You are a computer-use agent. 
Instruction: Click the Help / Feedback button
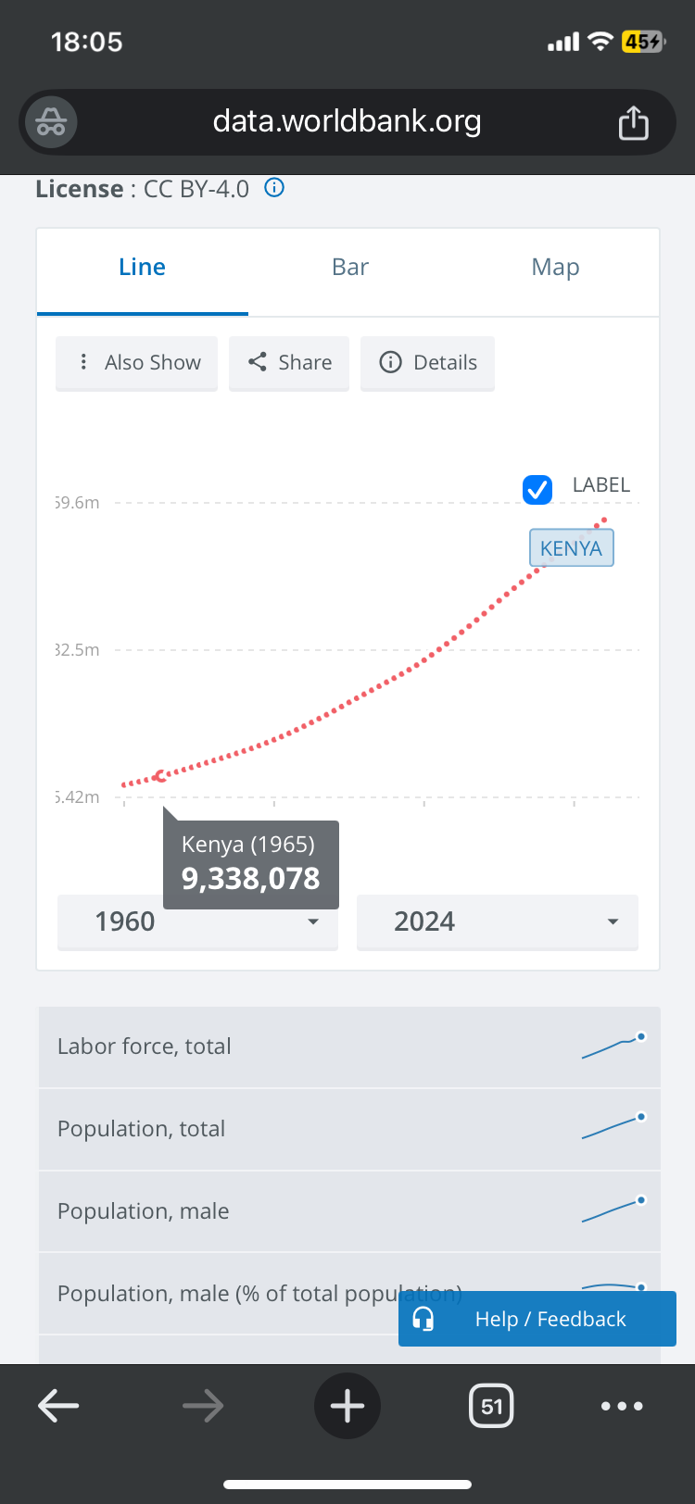537,1319
